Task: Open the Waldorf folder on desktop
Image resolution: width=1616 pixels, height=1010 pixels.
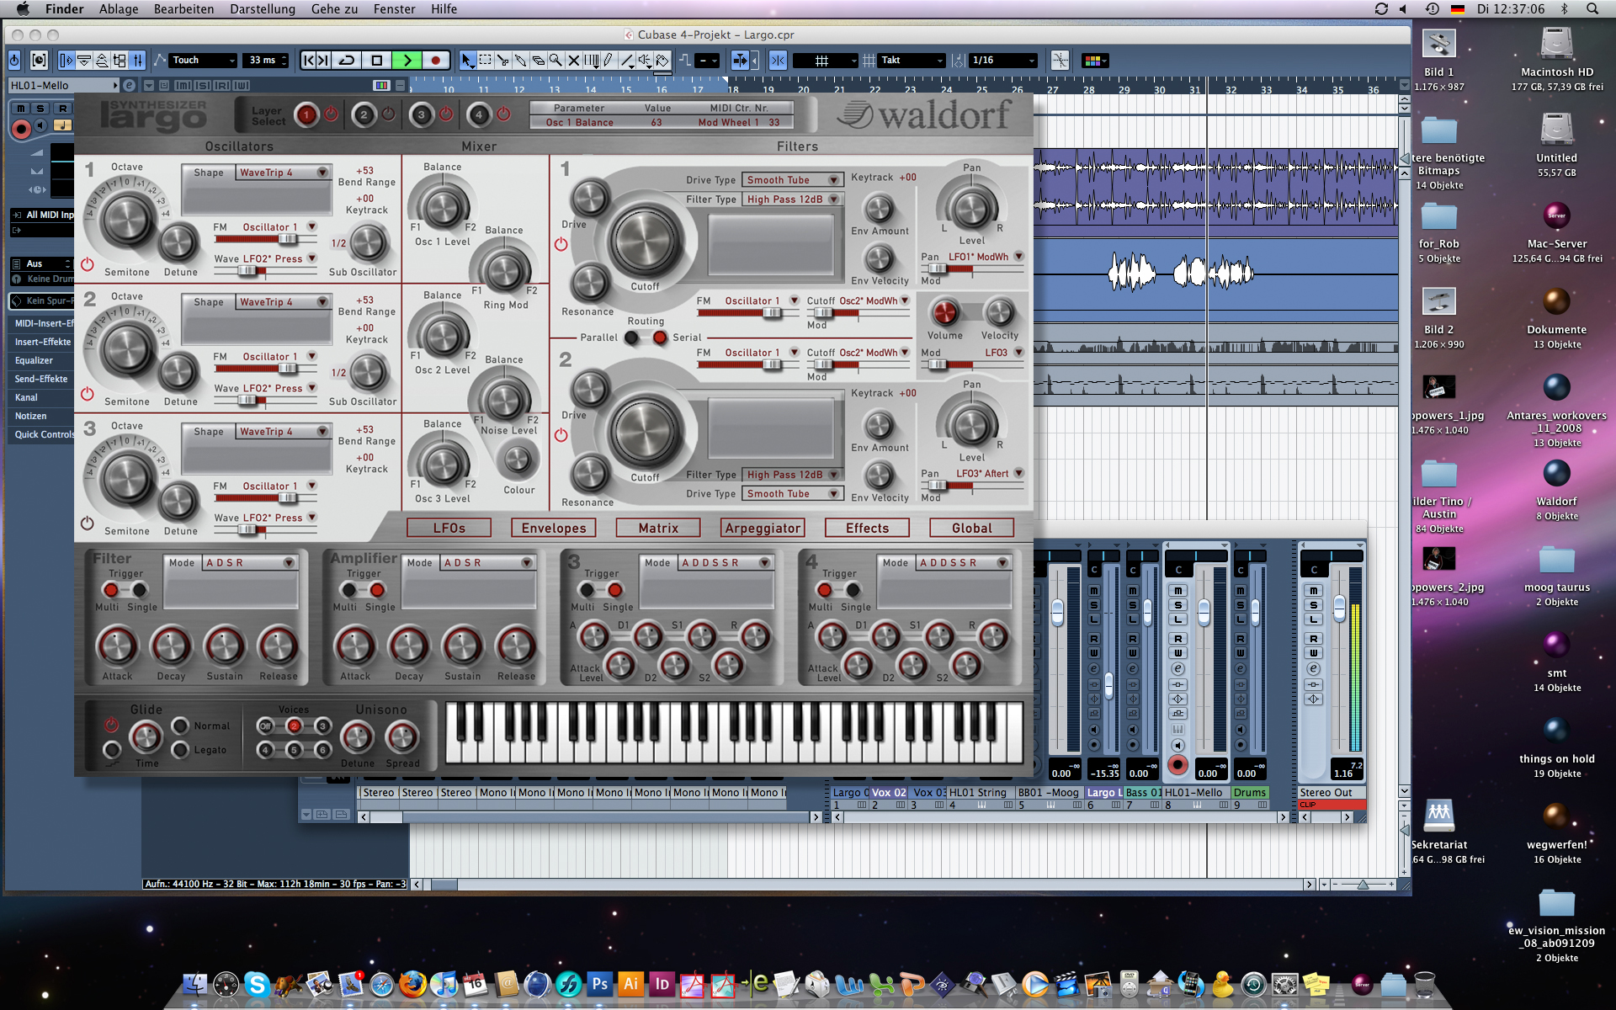Action: 1556,475
